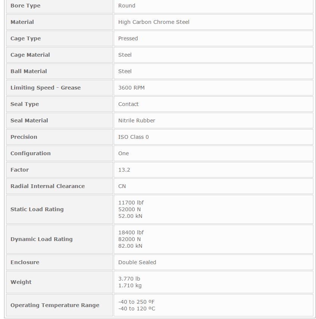Click the Ball Material label

click(28, 71)
